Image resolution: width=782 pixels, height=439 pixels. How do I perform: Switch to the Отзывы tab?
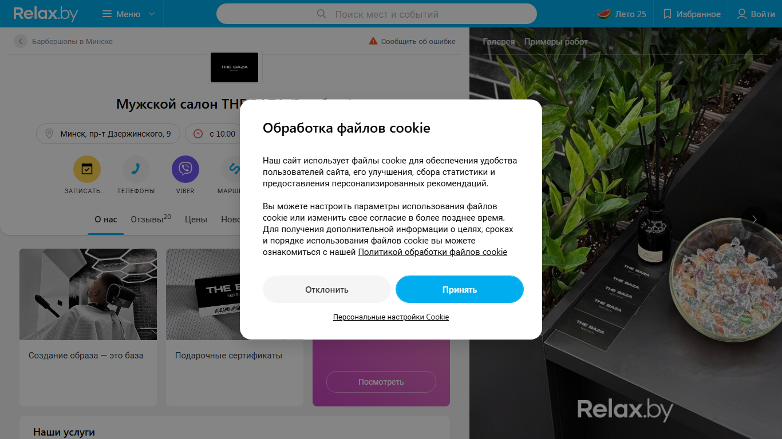coord(151,219)
